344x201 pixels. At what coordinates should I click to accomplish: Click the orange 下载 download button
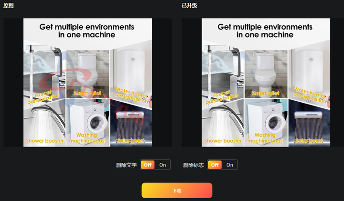(x=177, y=190)
